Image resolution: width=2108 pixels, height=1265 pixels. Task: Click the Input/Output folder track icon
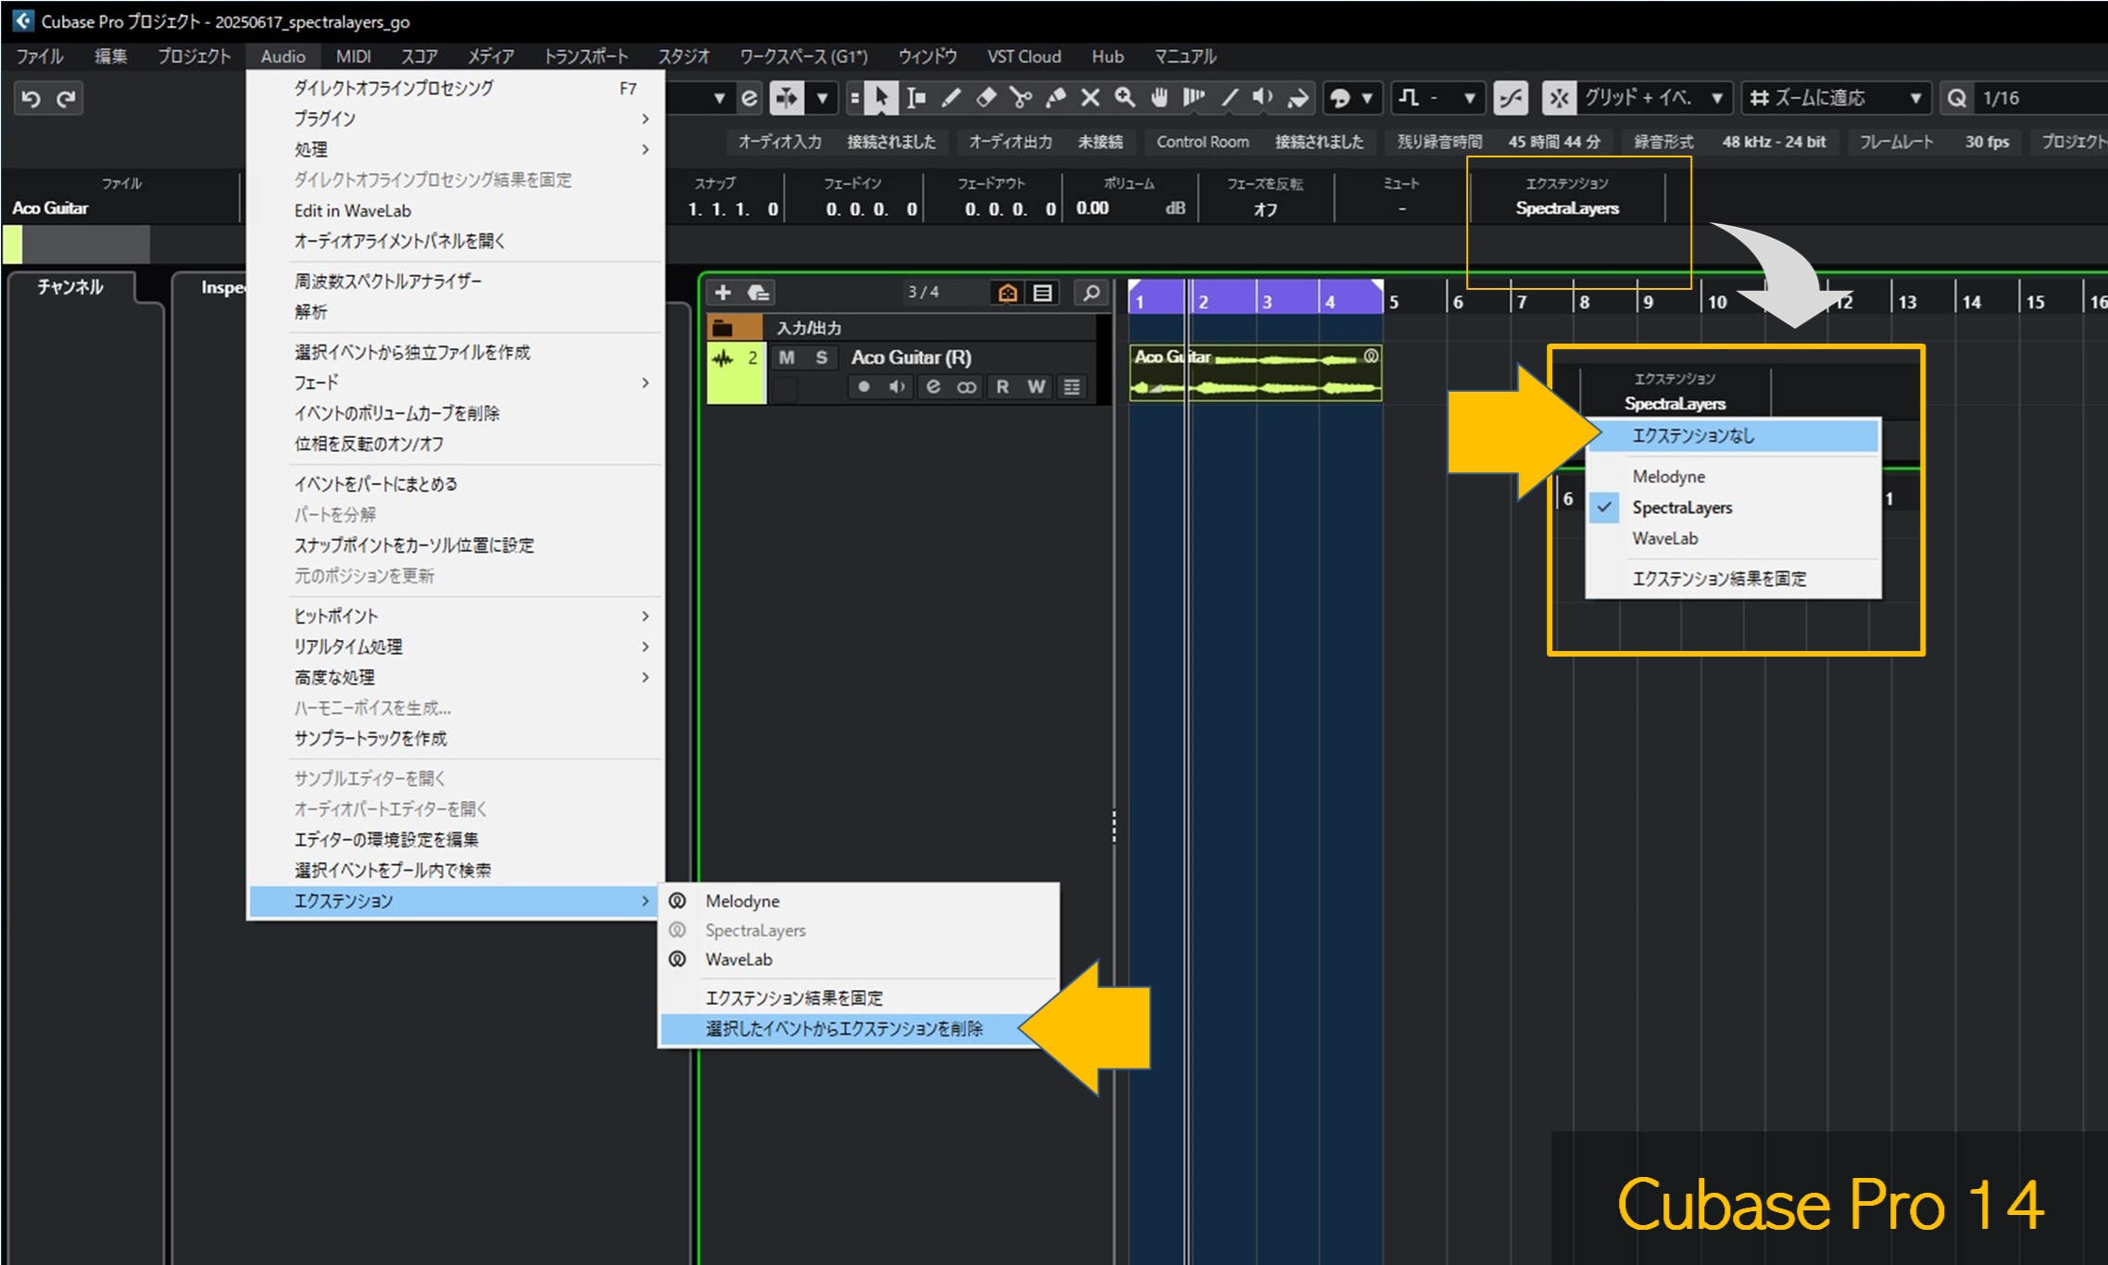click(723, 329)
